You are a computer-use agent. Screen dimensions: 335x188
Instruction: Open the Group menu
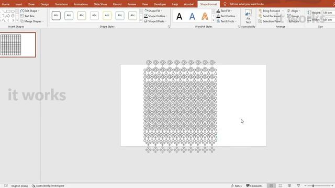click(294, 16)
